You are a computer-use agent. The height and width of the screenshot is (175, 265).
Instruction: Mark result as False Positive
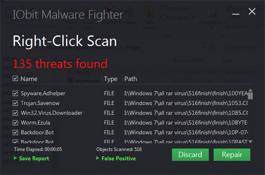click(118, 158)
